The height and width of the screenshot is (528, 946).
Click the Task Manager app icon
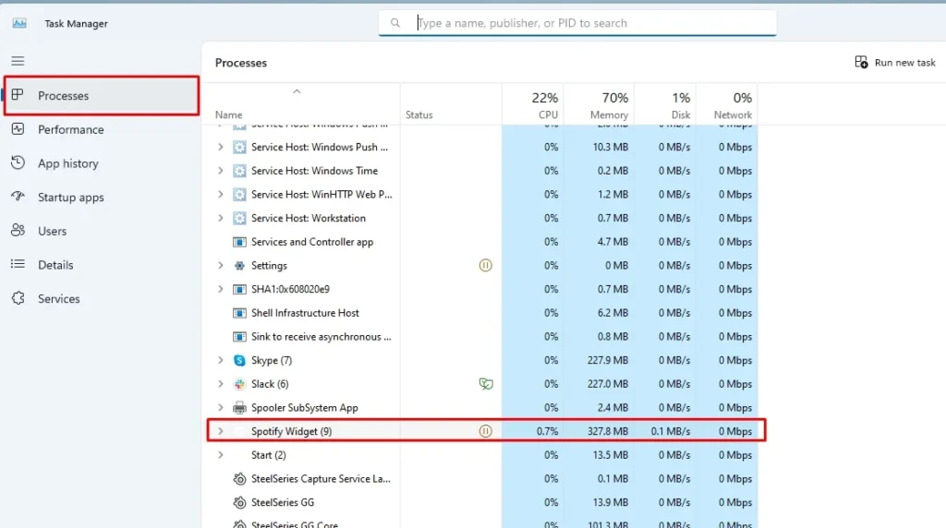(x=19, y=23)
